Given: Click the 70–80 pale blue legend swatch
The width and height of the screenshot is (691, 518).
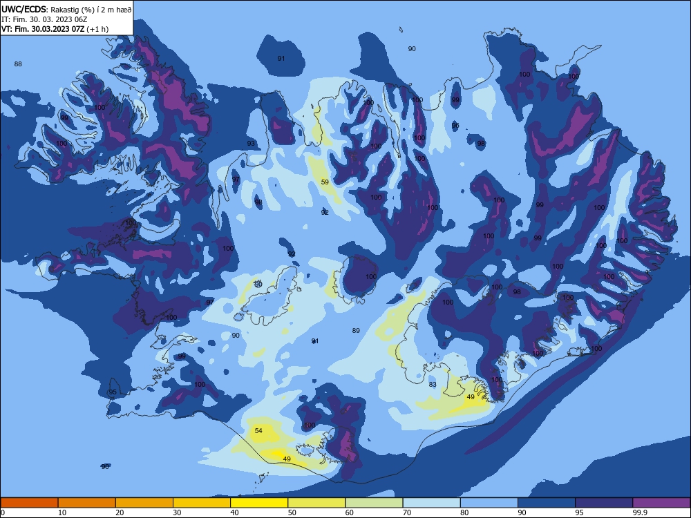Looking at the screenshot, I should [x=432, y=503].
